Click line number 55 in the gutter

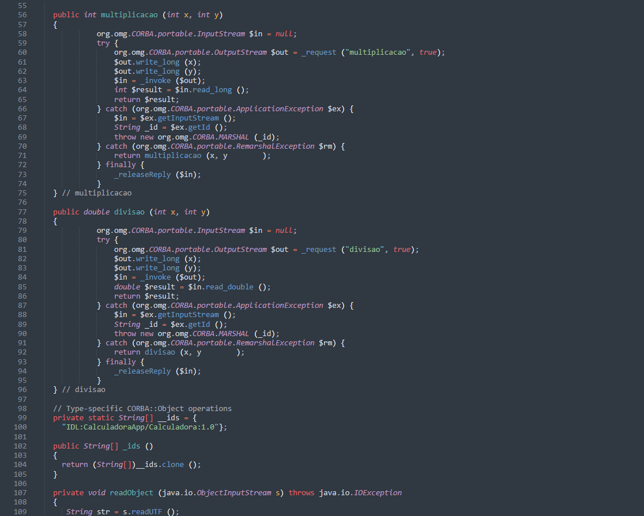(x=22, y=5)
